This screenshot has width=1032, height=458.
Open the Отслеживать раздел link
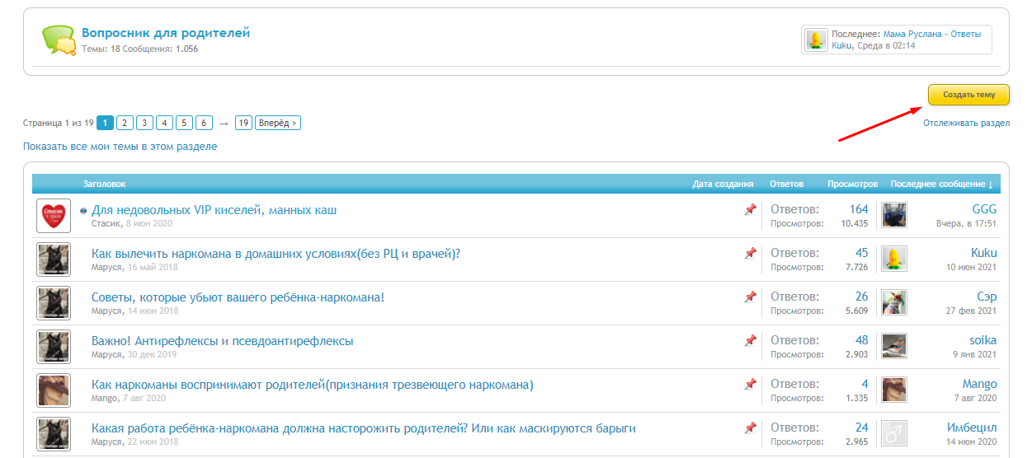966,124
